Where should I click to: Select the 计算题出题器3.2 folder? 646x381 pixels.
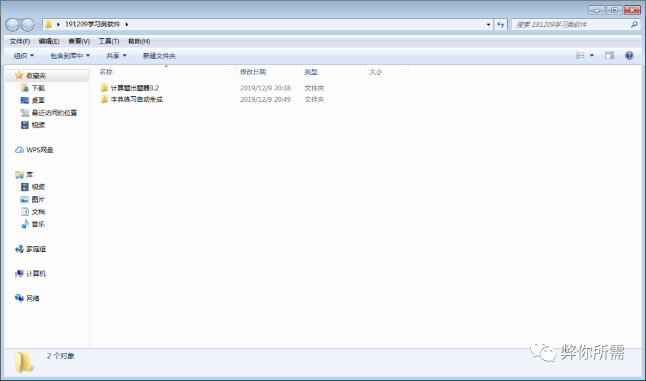coord(135,88)
